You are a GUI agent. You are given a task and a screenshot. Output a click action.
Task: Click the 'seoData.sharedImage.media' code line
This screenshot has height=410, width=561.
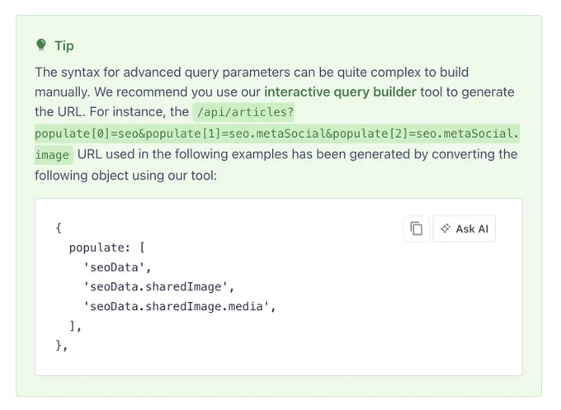point(179,307)
